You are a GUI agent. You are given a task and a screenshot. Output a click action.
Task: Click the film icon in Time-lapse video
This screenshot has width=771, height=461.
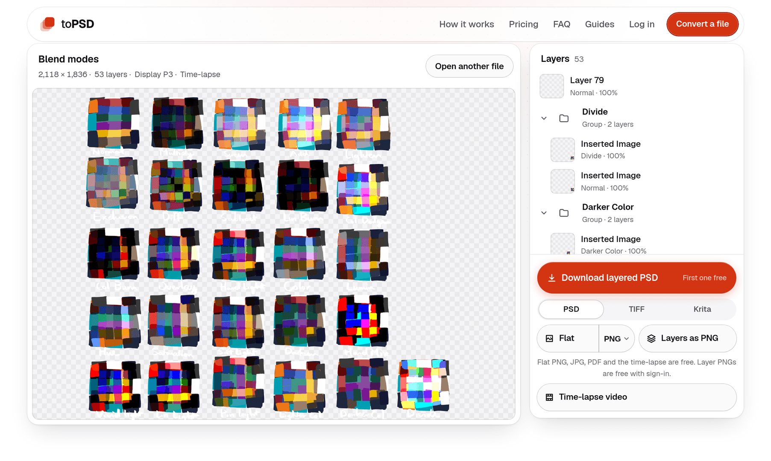coord(549,397)
